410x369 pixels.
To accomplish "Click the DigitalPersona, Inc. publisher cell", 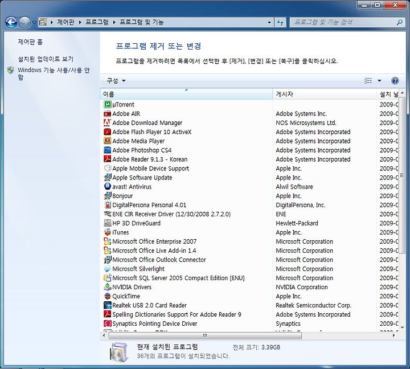I will click(301, 205).
